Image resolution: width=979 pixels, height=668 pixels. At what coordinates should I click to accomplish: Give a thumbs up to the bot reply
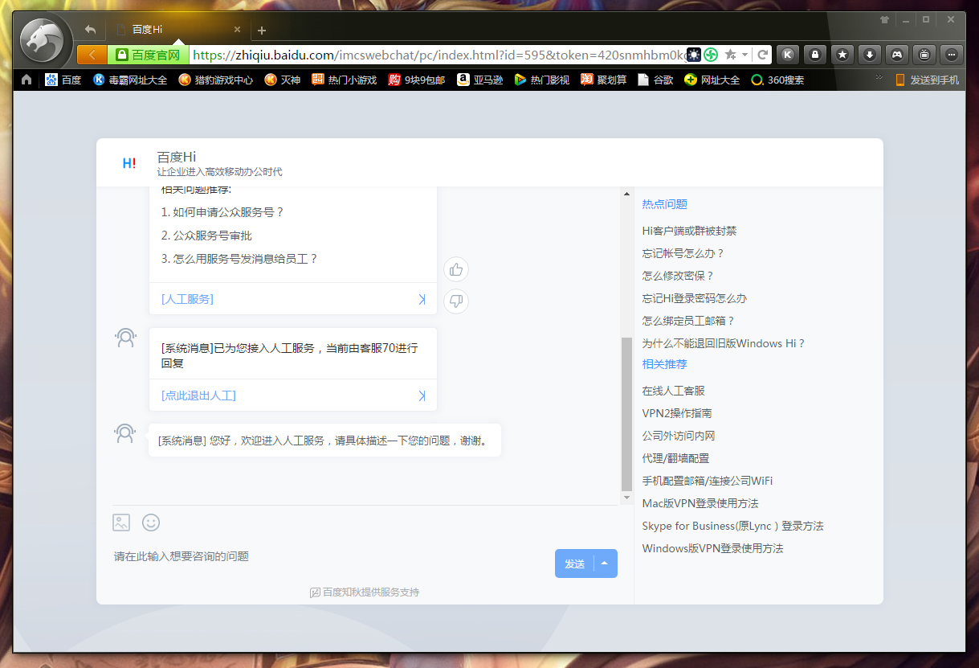455,269
